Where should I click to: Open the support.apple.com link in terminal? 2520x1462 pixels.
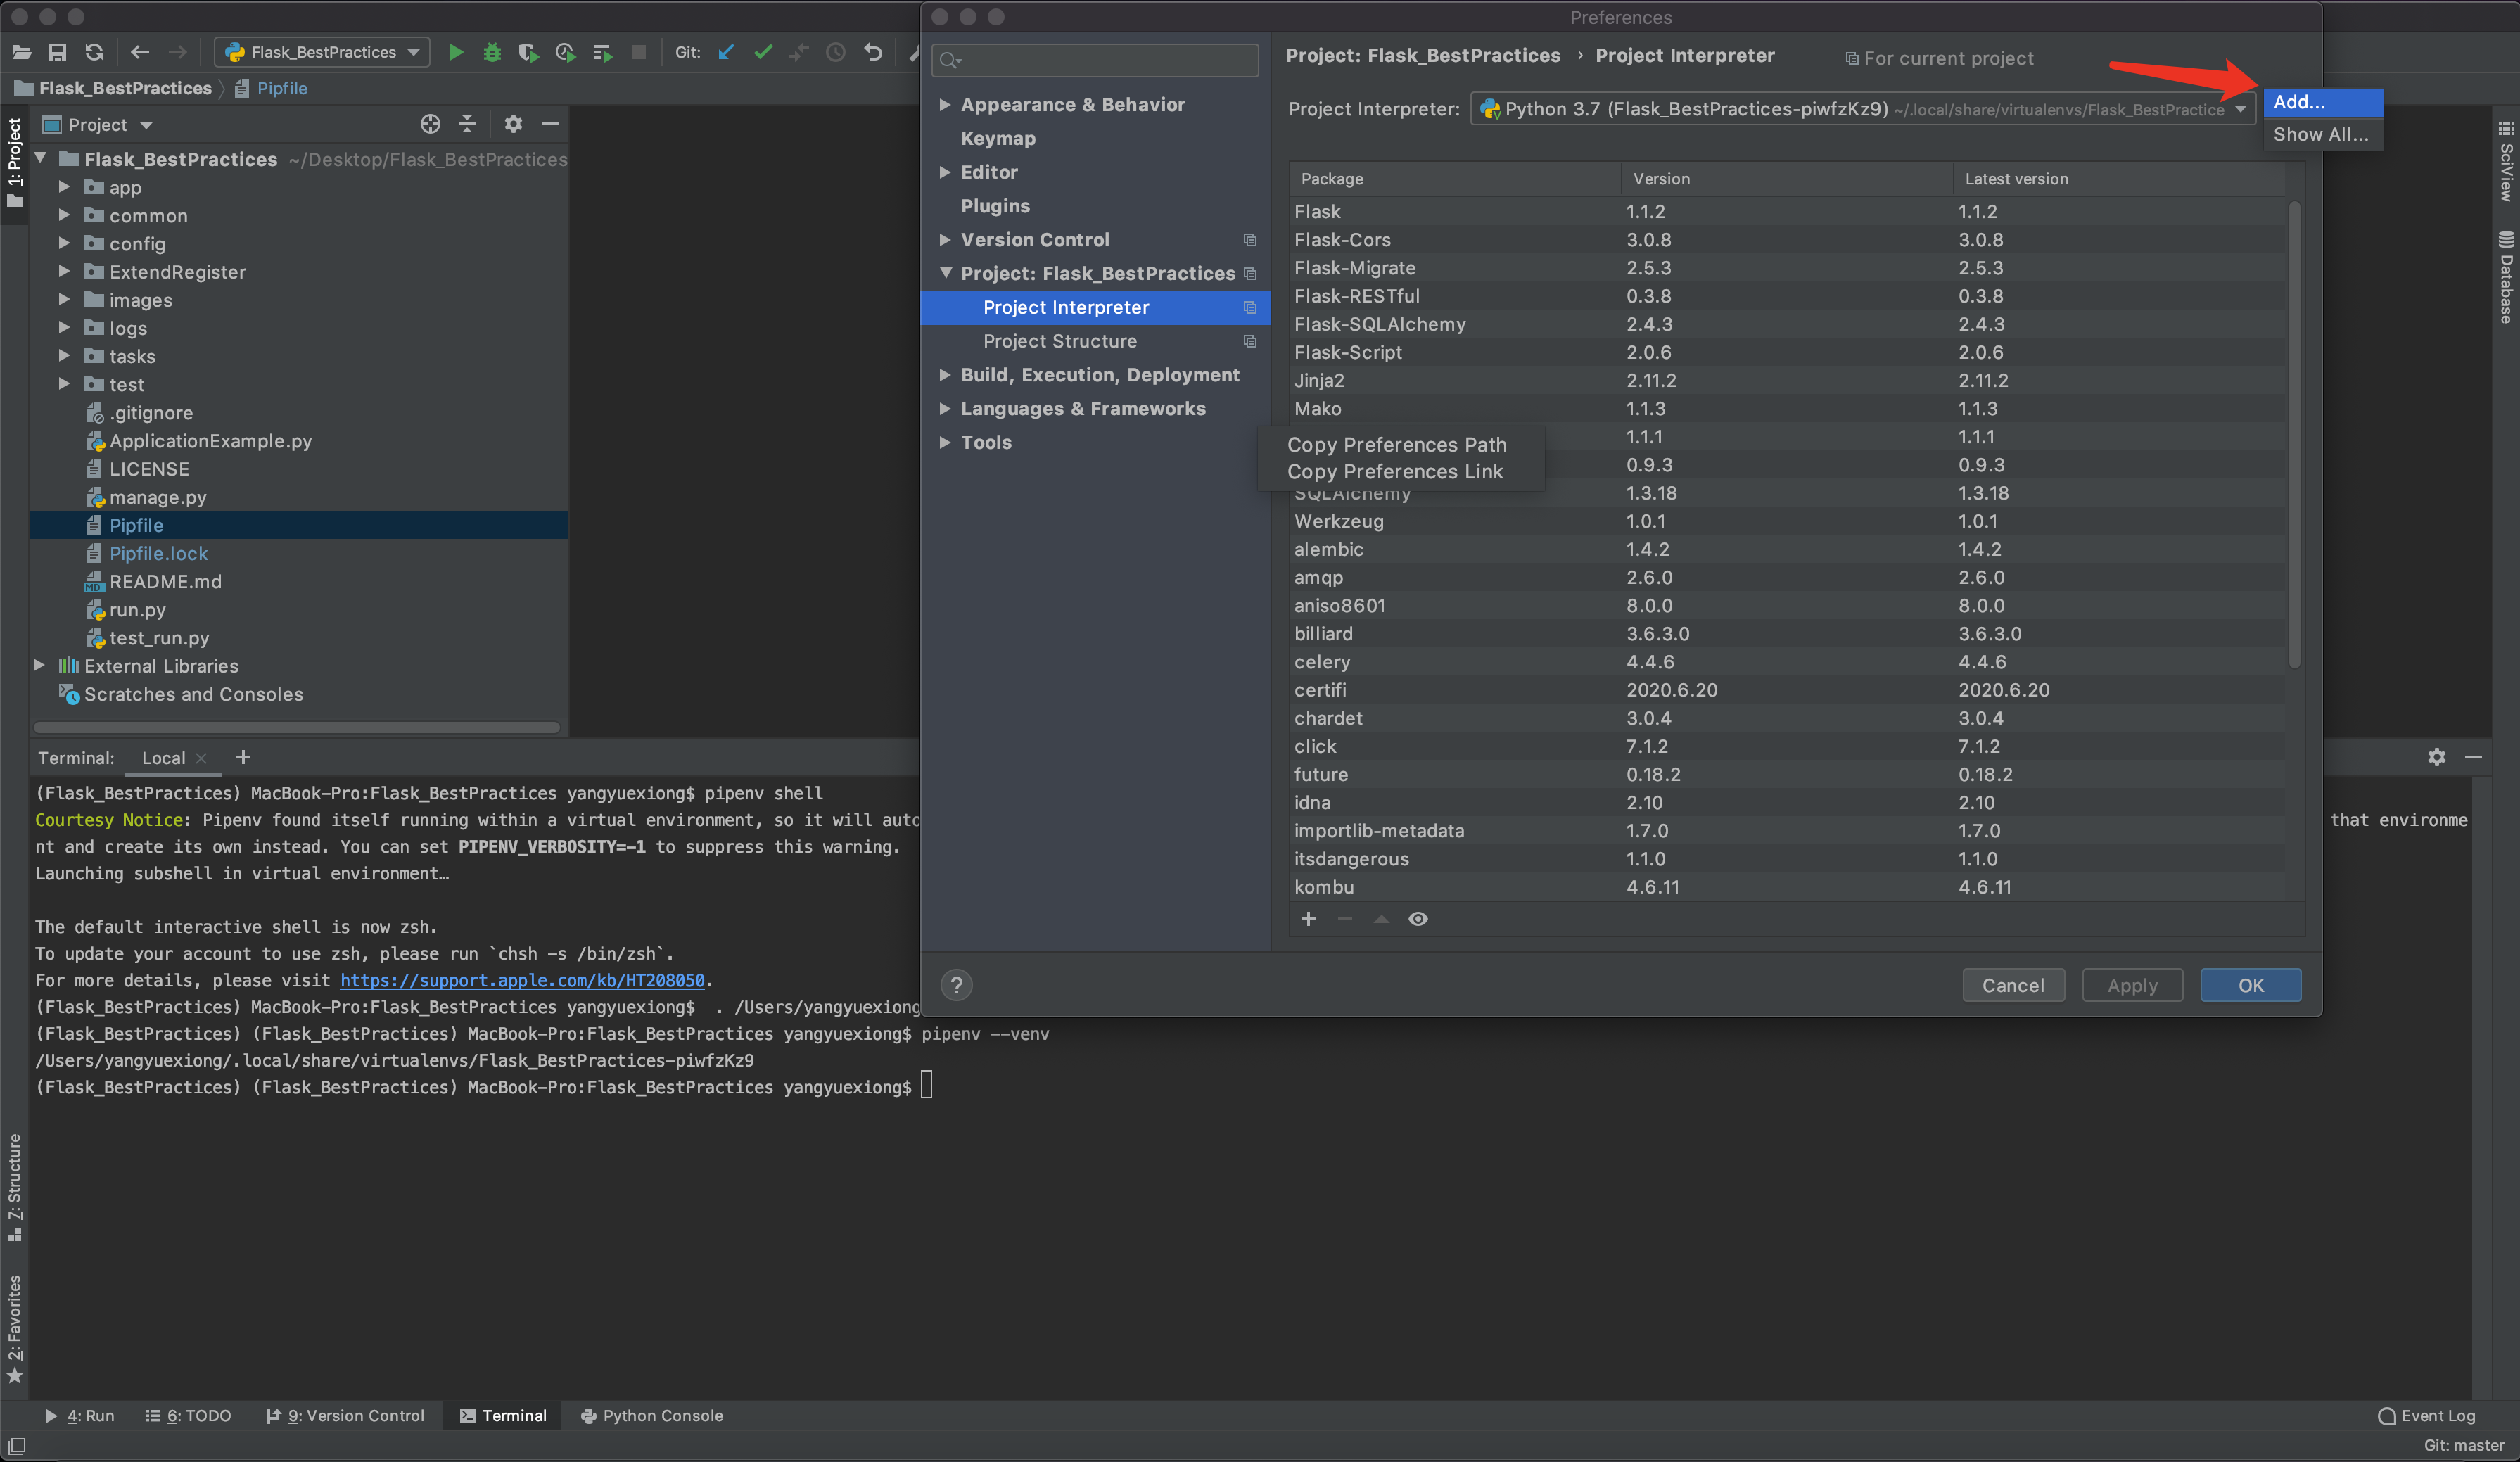(522, 980)
